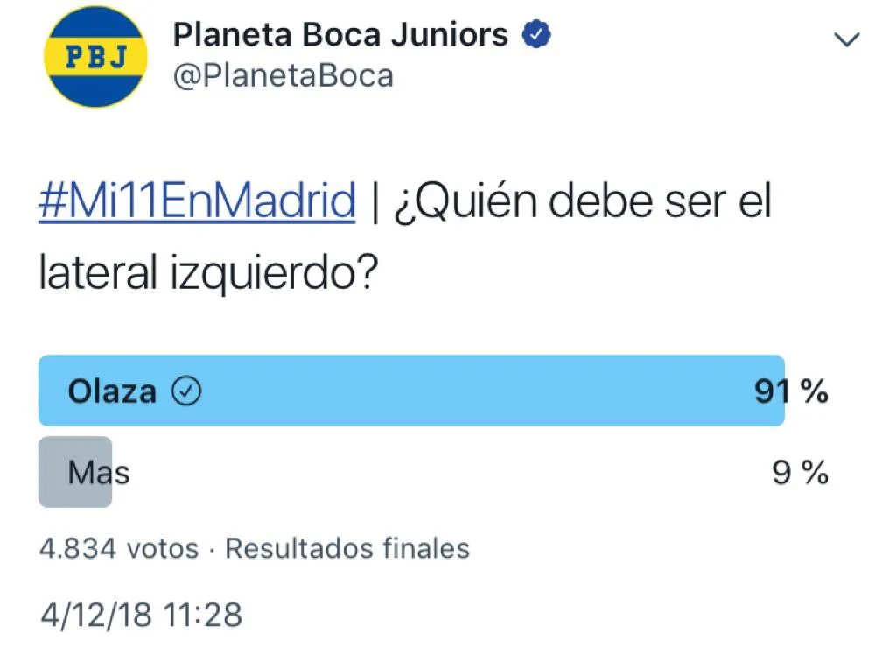
Task: Click the 91 % result value
Action: point(791,391)
